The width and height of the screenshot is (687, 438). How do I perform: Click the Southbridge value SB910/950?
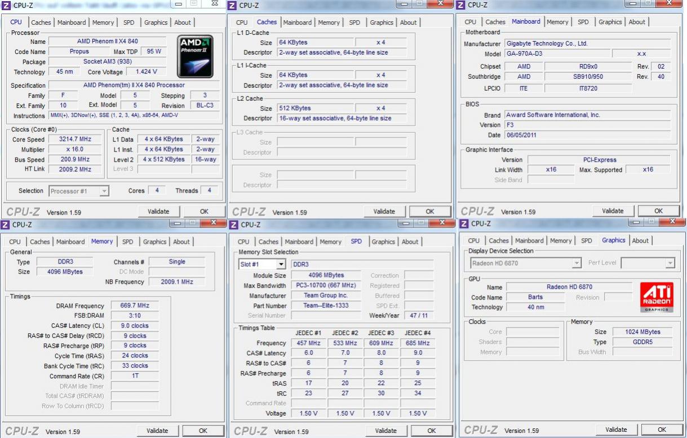pyautogui.click(x=588, y=77)
